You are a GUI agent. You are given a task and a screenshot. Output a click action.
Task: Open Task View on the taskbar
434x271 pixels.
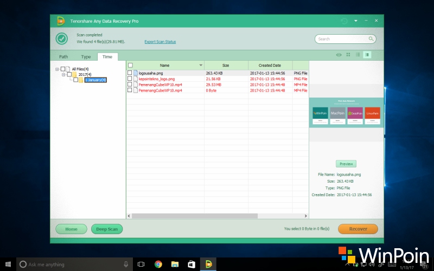click(x=141, y=264)
